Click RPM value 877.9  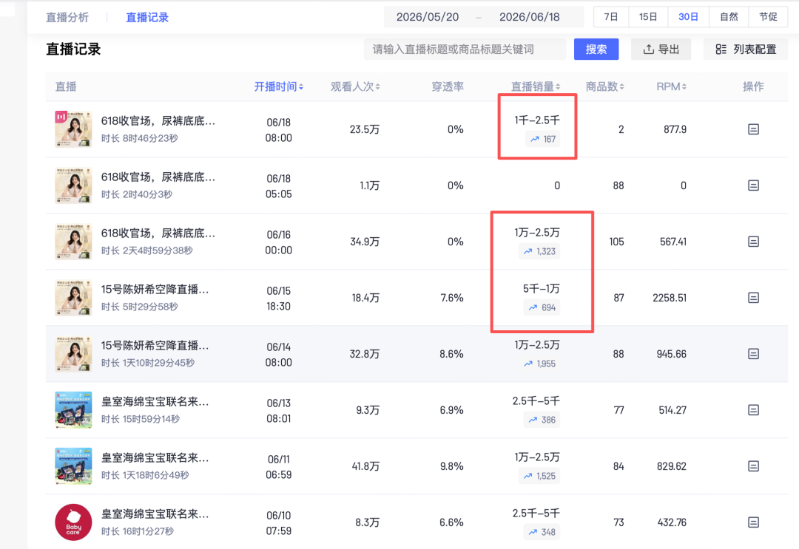(675, 129)
